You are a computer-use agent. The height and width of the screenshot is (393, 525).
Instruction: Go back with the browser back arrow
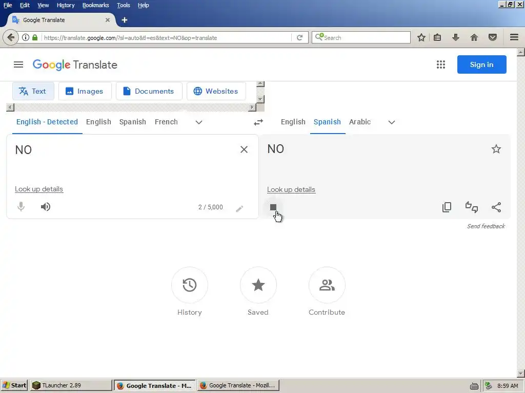(x=11, y=37)
